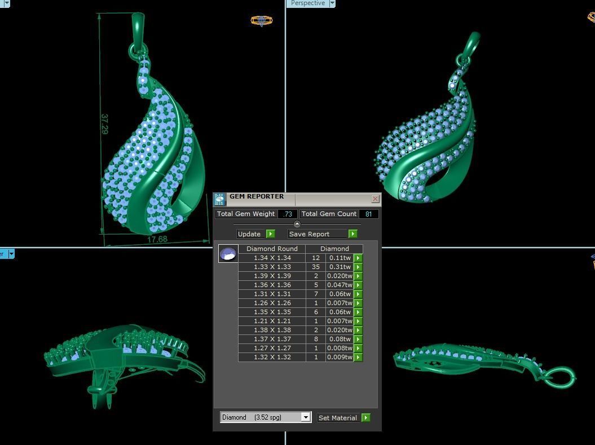Click the green arrow beside the 0.31tw entry
This screenshot has width=595, height=445.
359,267
